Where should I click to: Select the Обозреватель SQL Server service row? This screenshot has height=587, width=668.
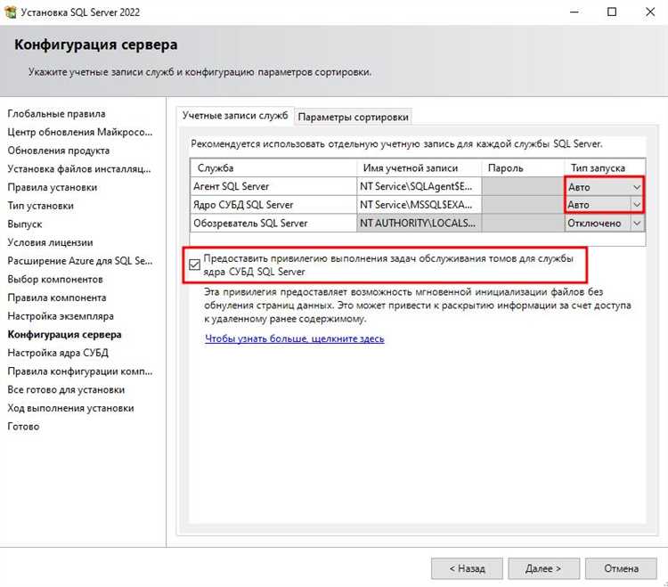point(273,224)
